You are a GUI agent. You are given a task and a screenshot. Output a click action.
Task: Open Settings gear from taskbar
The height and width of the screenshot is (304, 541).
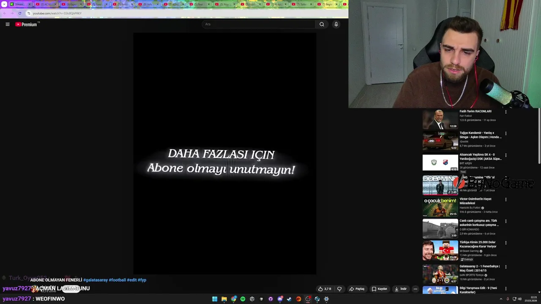[x=326, y=299]
